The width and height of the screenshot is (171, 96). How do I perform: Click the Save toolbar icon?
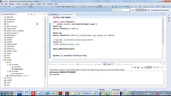coord(11,7)
